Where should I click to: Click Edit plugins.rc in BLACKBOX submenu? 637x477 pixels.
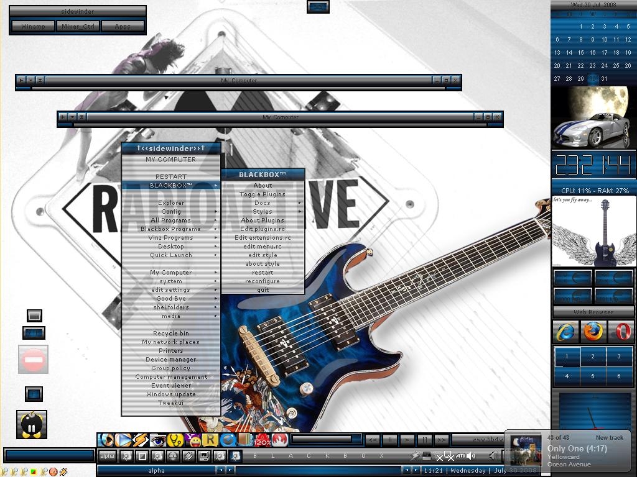[263, 229]
